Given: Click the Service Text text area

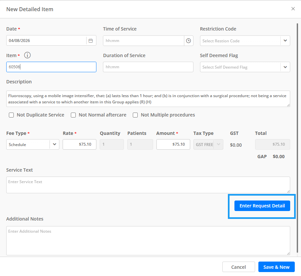Looking at the screenshot, I should pos(148,185).
